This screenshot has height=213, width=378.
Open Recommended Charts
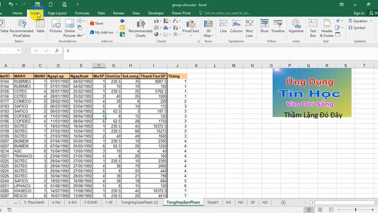point(141,28)
